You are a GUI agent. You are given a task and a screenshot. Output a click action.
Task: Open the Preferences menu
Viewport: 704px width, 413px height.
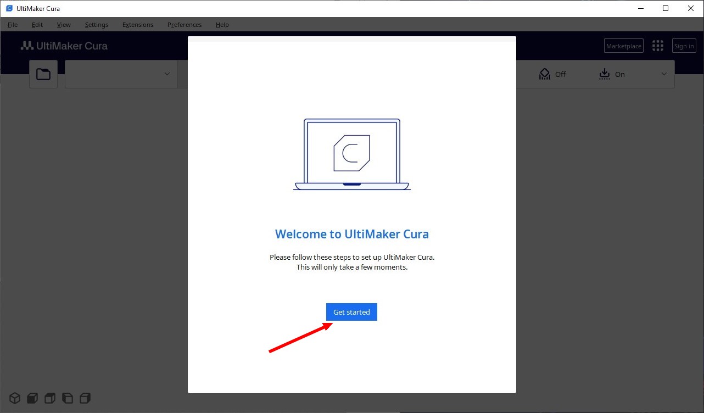click(x=185, y=25)
